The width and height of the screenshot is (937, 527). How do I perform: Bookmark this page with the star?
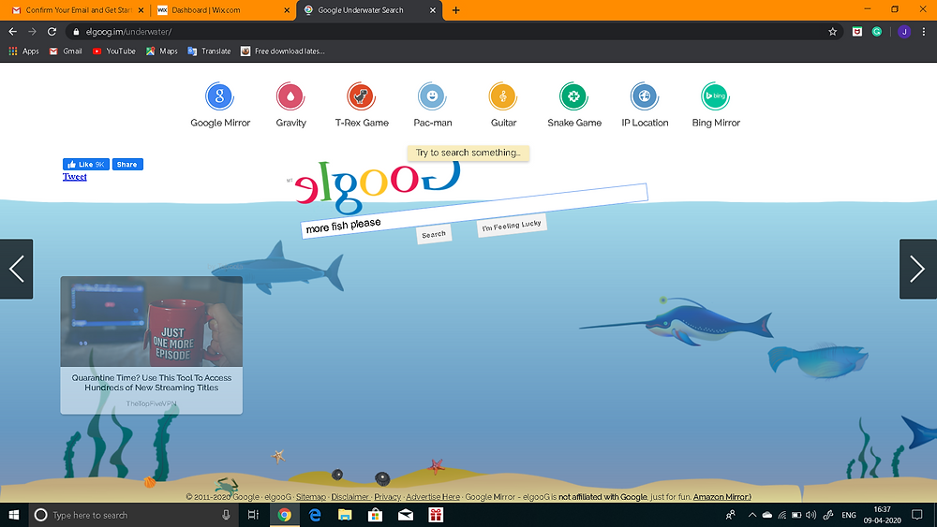pos(832,32)
